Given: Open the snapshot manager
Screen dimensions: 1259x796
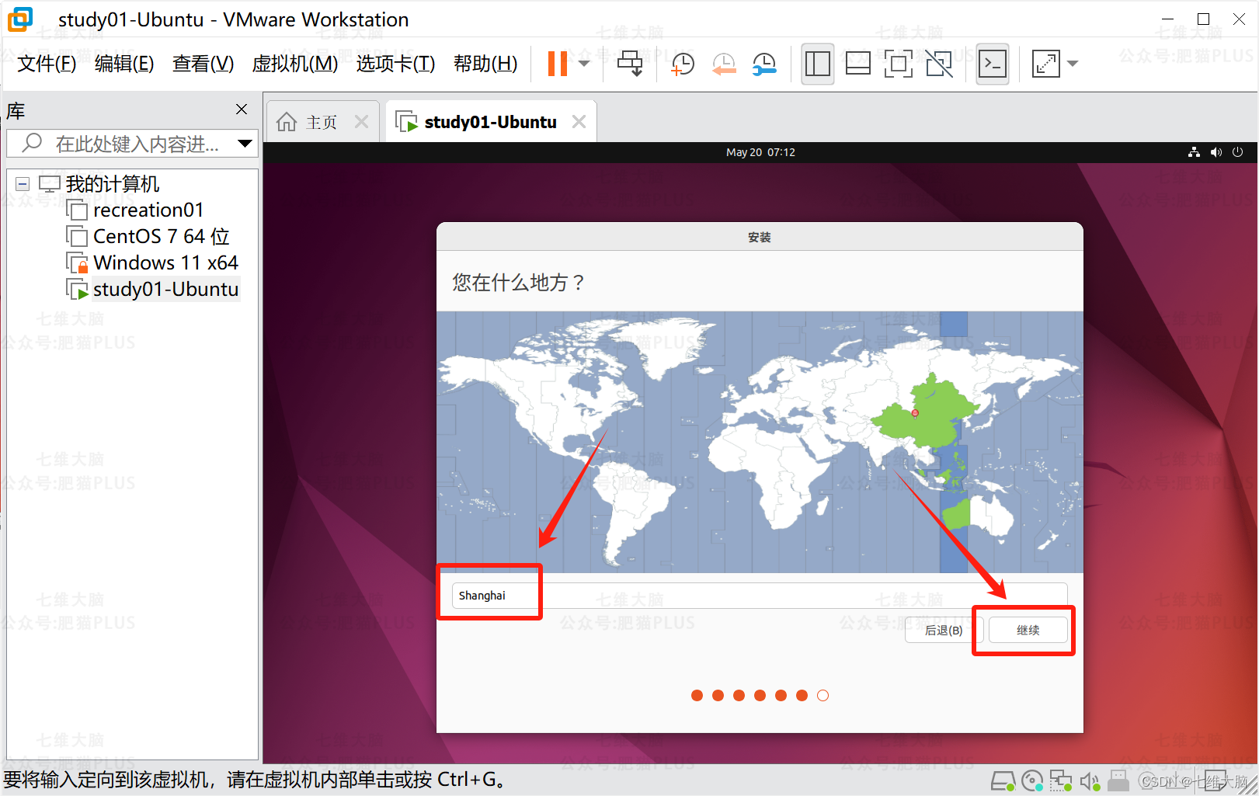Looking at the screenshot, I should [764, 64].
